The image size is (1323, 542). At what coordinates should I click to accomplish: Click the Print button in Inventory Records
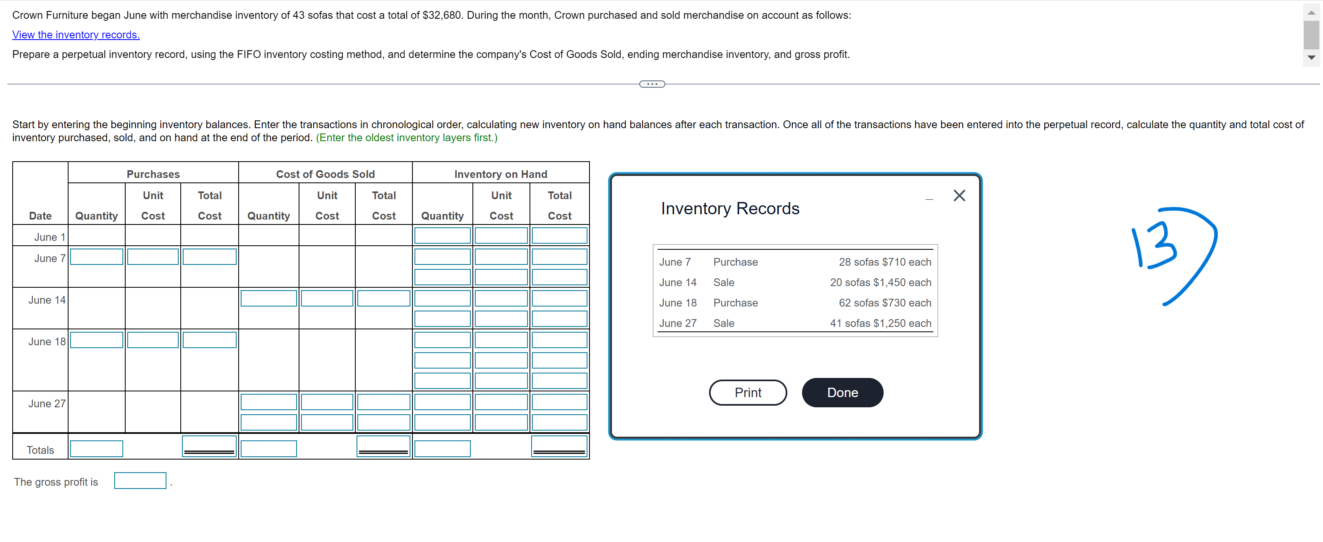tap(748, 393)
